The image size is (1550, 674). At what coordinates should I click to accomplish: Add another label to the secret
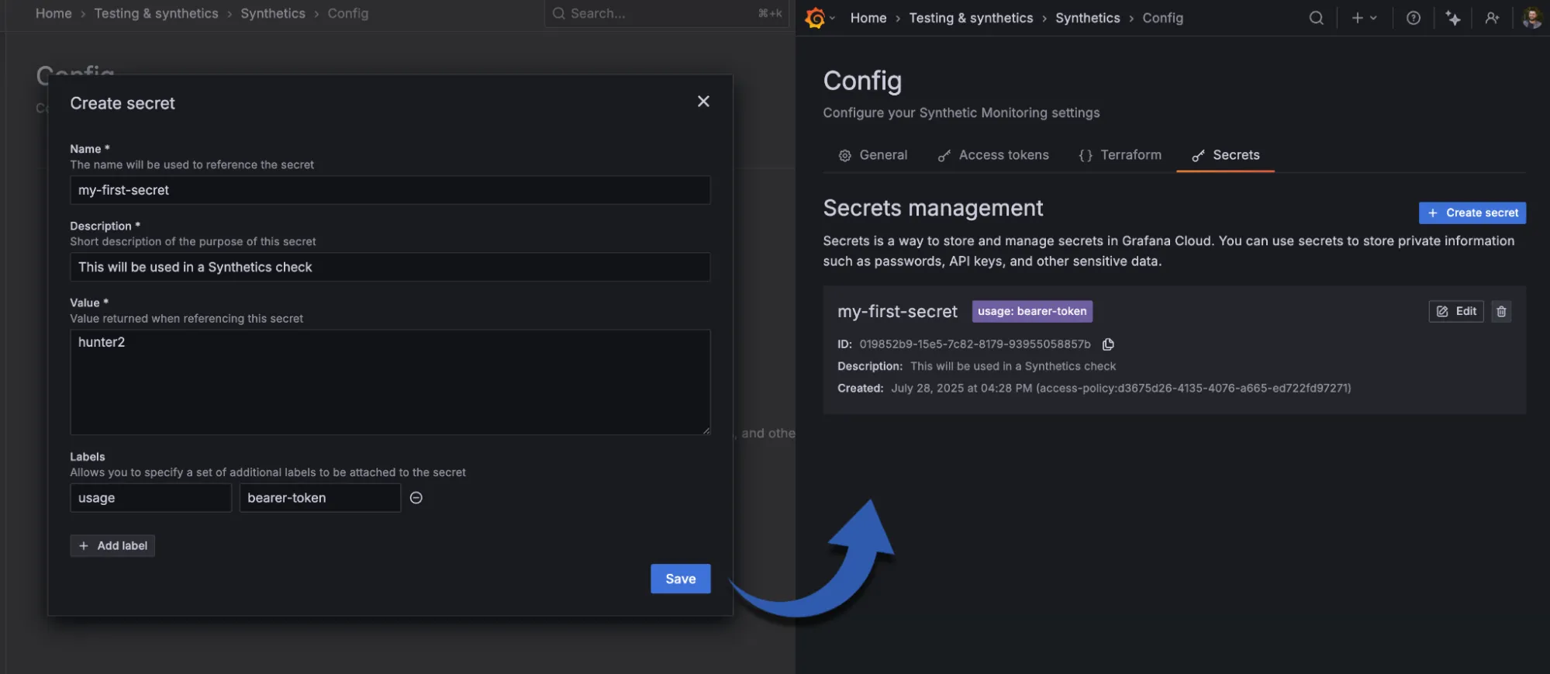point(112,546)
